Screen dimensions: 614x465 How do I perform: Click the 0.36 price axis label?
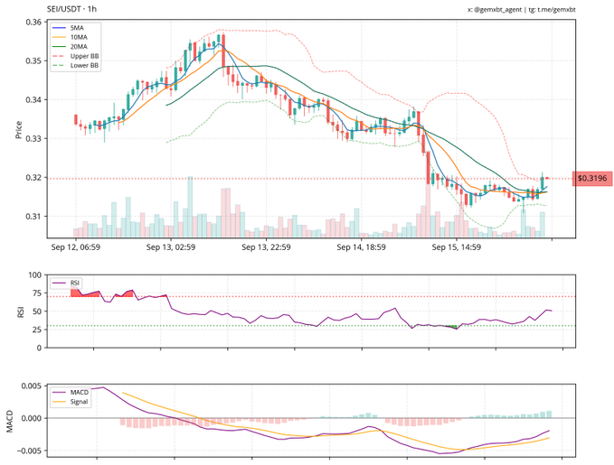coord(33,22)
